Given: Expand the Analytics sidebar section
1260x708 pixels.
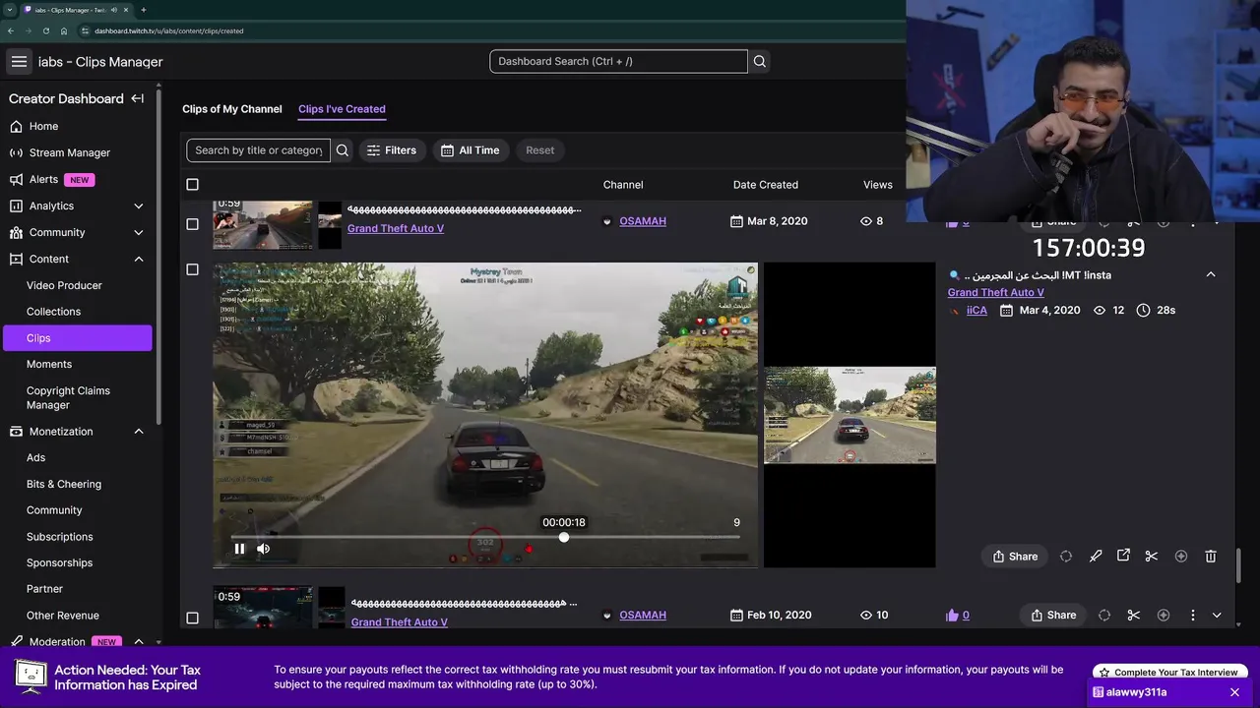Looking at the screenshot, I should (138, 206).
